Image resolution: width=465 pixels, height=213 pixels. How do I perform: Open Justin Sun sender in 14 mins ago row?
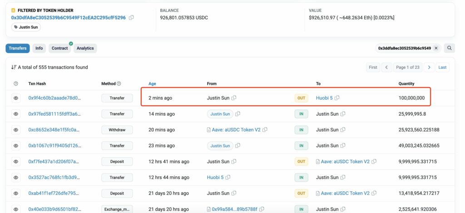pos(220,114)
